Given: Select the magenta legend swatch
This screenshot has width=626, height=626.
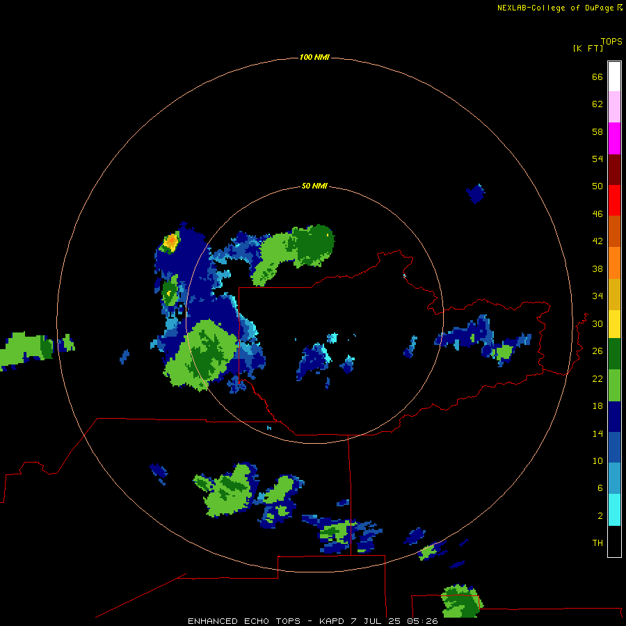Looking at the screenshot, I should pyautogui.click(x=614, y=138).
